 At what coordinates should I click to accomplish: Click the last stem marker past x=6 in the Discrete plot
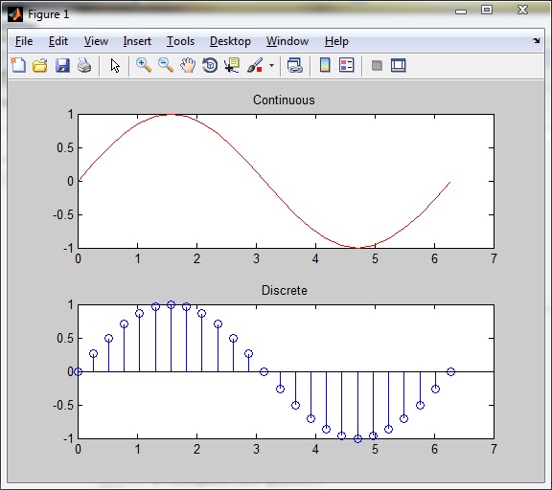click(x=450, y=371)
